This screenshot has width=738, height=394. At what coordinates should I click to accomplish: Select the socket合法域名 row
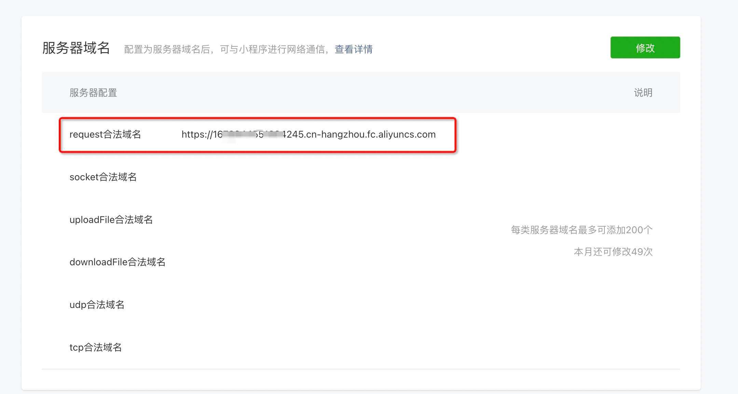(x=103, y=177)
